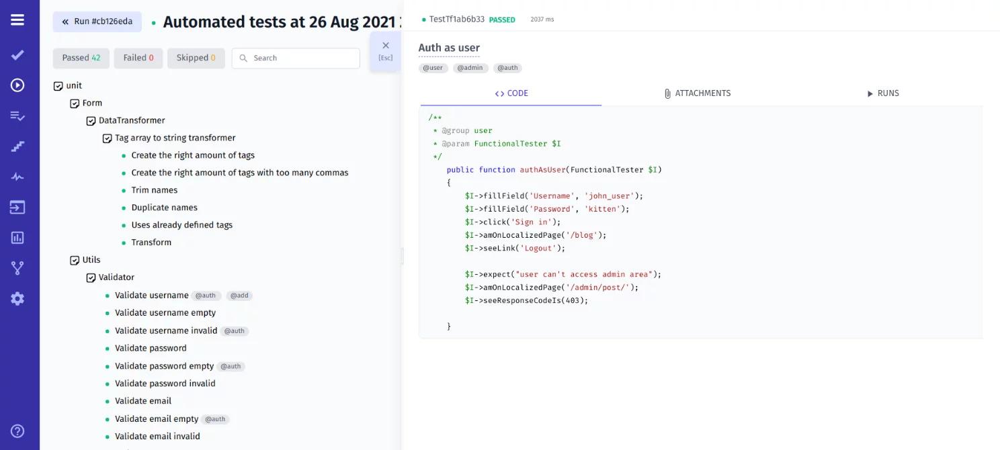Close the test detail panel with X
The image size is (1000, 450).
pos(386,46)
